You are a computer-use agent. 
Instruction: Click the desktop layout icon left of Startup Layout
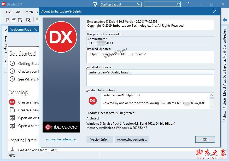point(95,4)
